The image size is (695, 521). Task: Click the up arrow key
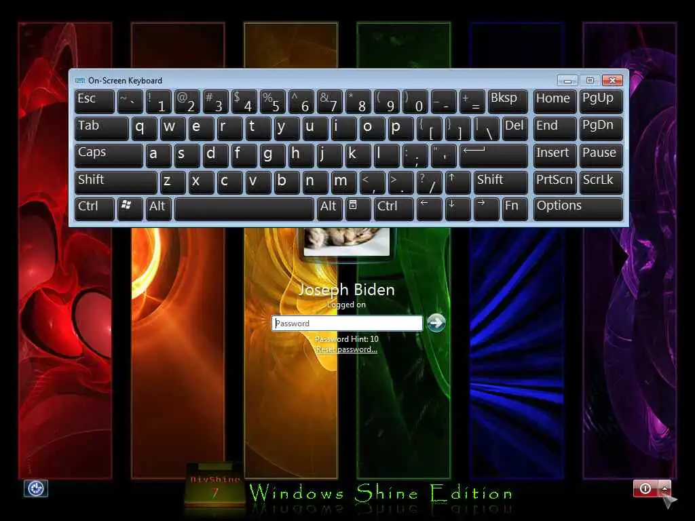coord(457,182)
